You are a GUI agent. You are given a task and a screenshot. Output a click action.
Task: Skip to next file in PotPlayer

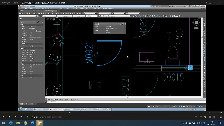(x=21, y=117)
